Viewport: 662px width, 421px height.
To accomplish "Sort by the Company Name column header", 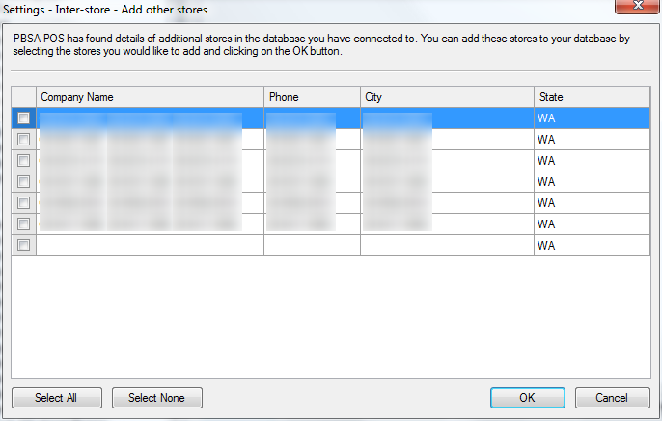I will [150, 97].
